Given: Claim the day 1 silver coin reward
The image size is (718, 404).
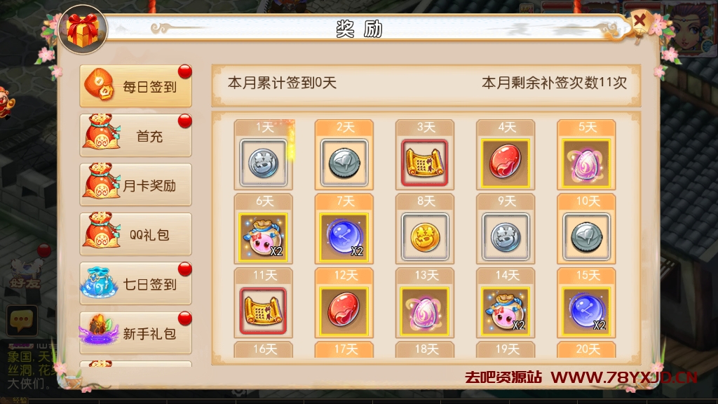Looking at the screenshot, I should pyautogui.click(x=264, y=163).
